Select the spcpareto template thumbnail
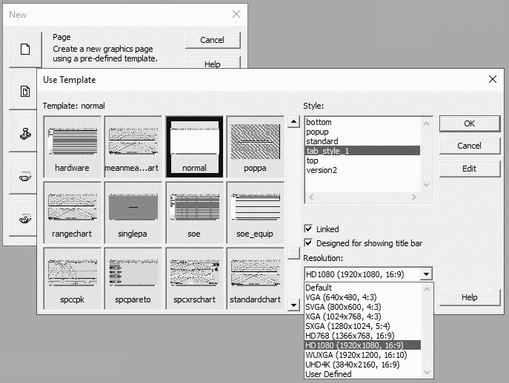Image resolution: width=509 pixels, height=383 pixels. 133,278
